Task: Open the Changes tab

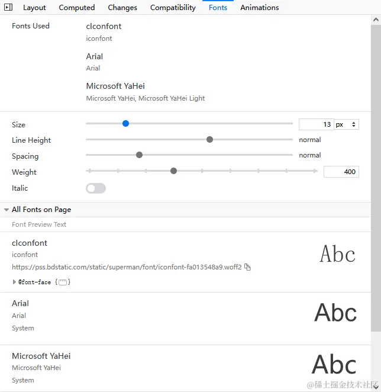Action: tap(122, 8)
